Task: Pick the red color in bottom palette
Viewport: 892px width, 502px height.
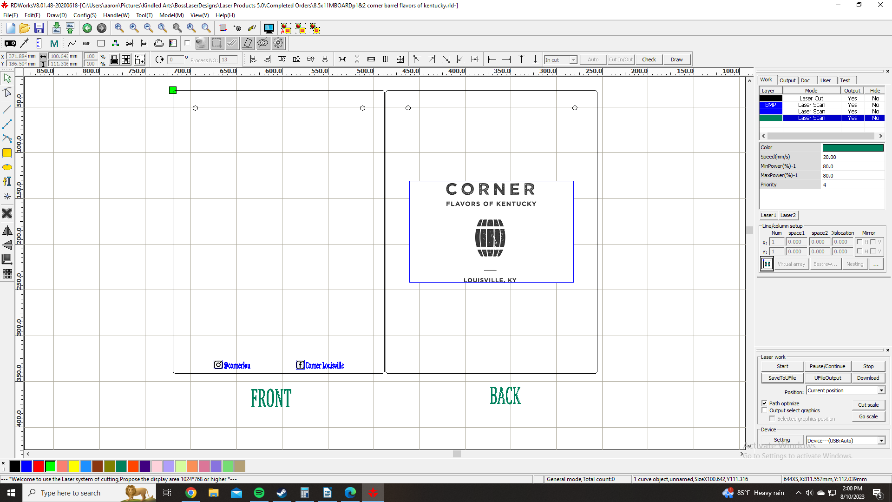Action: pyautogui.click(x=39, y=466)
